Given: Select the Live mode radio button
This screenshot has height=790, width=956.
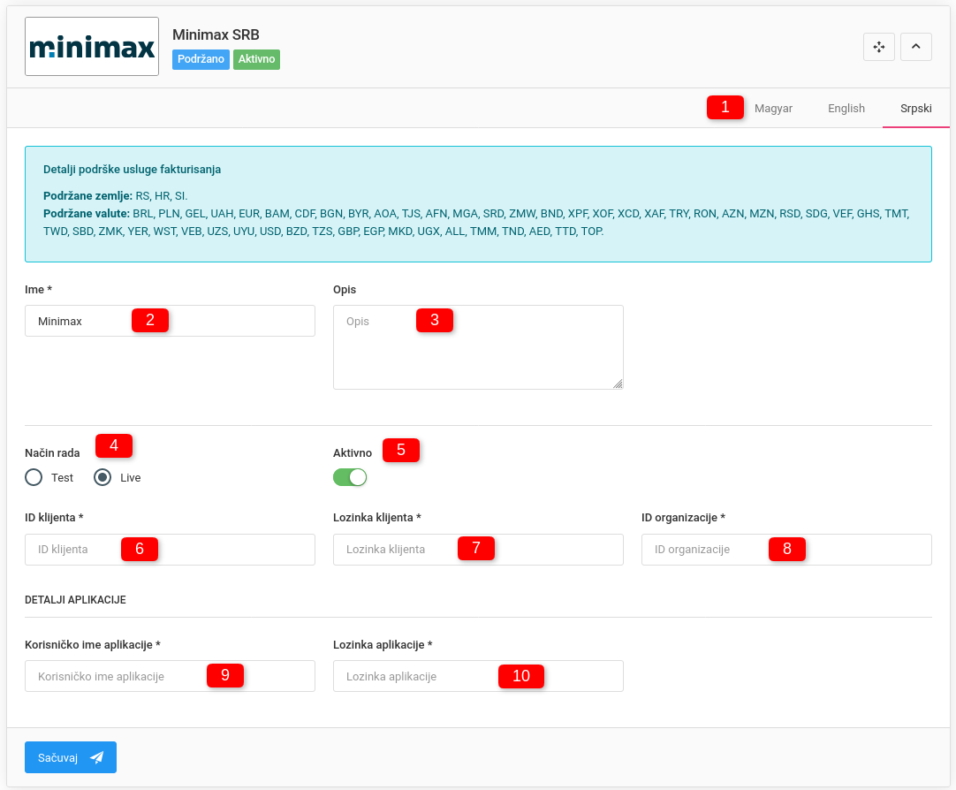Looking at the screenshot, I should tap(103, 477).
